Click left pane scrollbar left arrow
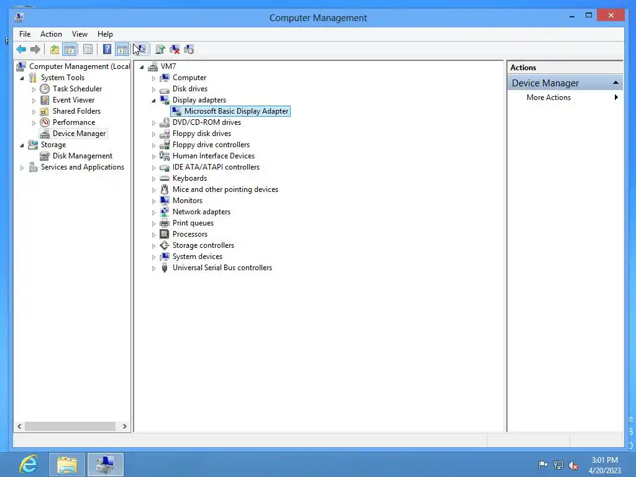This screenshot has width=636, height=477. tap(19, 426)
